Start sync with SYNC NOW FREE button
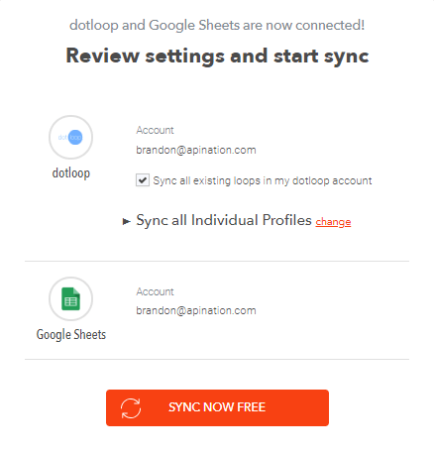 217,407
